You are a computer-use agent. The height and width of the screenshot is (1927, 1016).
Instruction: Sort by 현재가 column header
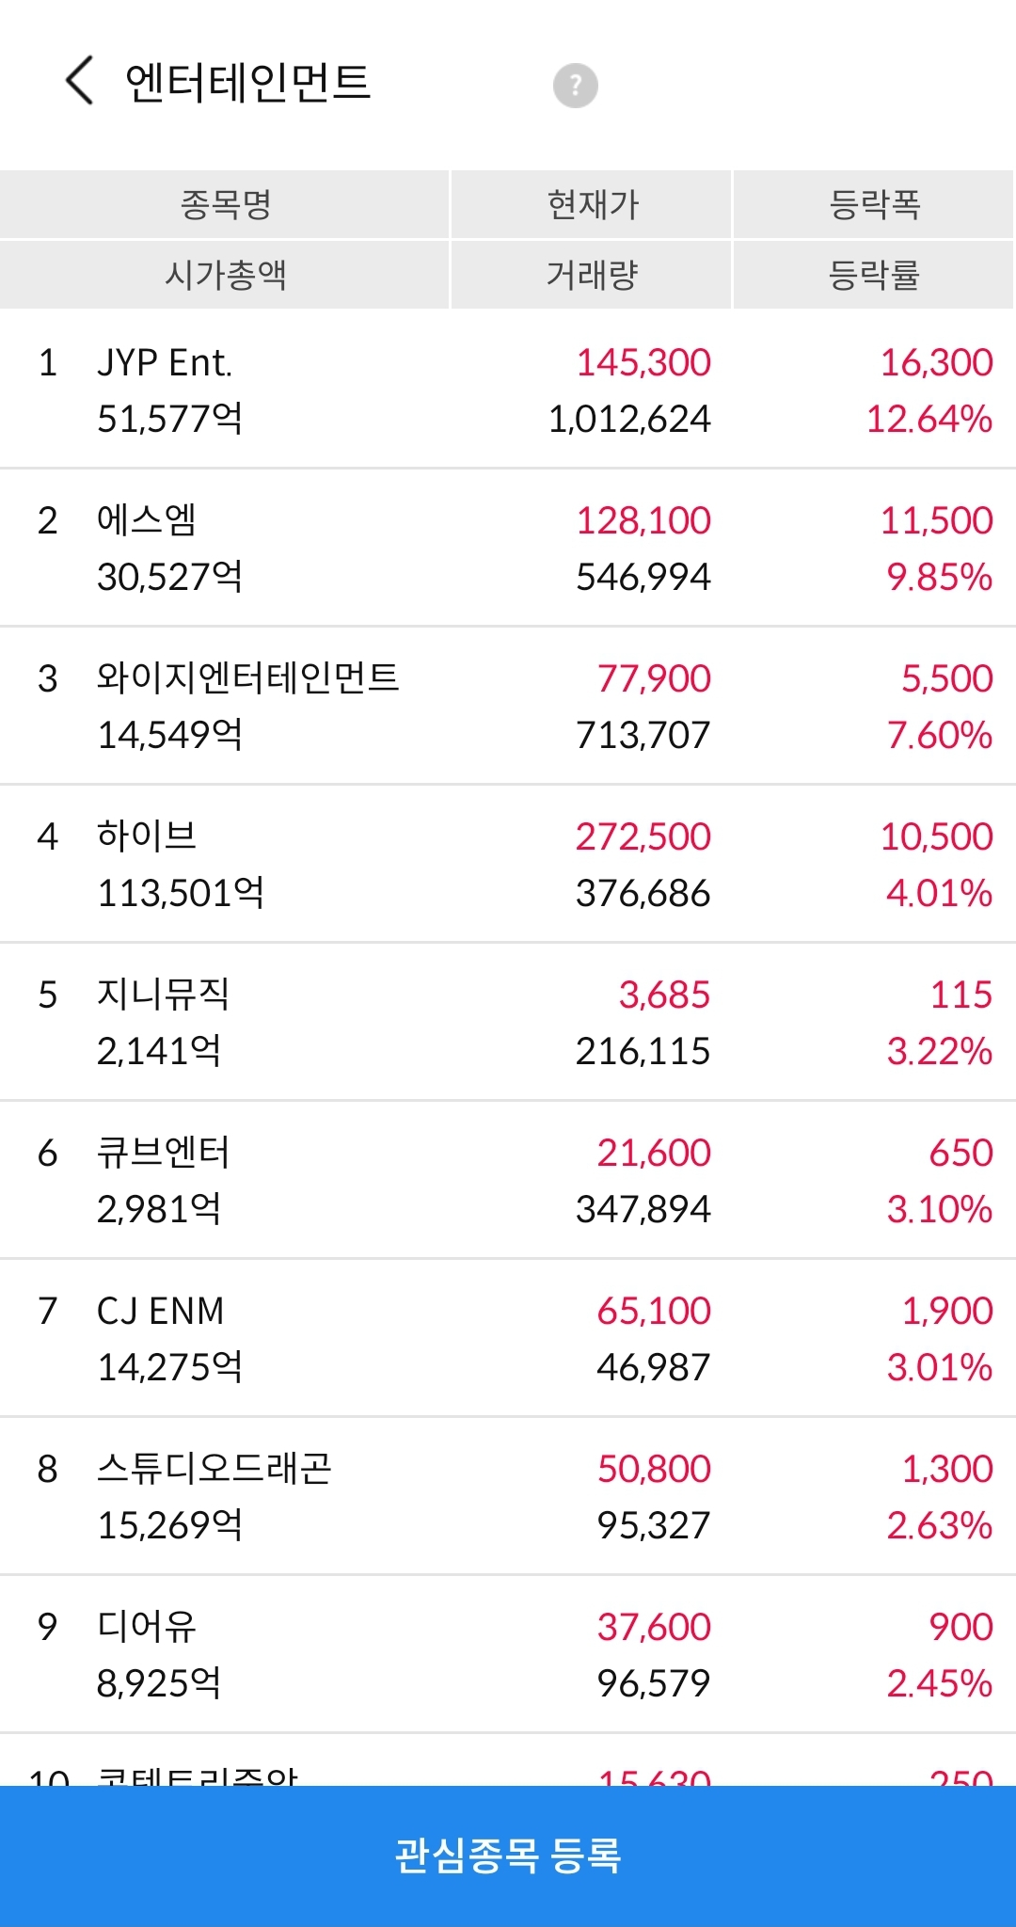592,204
